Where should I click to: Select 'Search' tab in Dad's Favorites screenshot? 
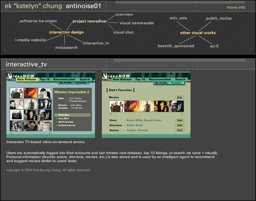click(180, 80)
